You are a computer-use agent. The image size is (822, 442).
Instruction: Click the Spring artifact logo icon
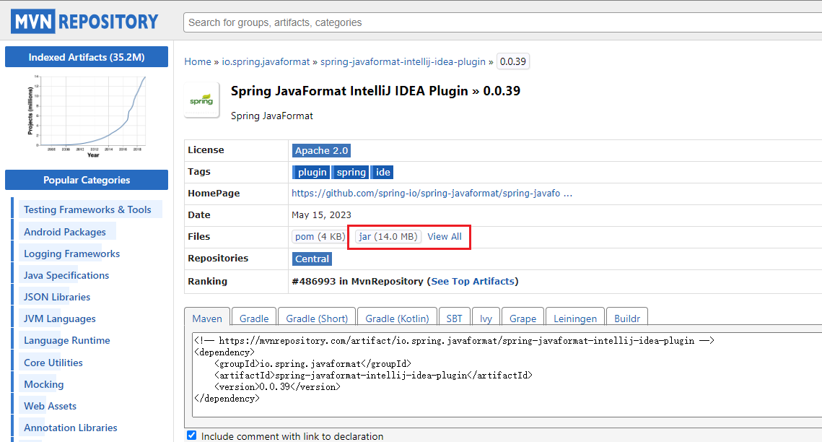tap(201, 100)
